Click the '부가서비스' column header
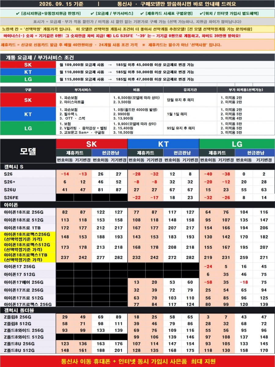Viewport: 275px width, 367px height. (x=83, y=90)
